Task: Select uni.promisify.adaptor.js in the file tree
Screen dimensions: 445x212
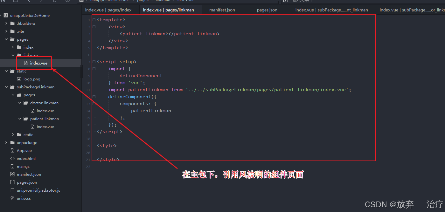Action: pos(38,190)
